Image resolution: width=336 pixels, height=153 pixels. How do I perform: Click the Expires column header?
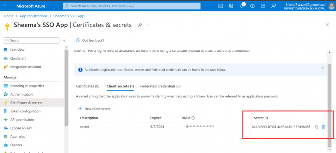(156, 118)
